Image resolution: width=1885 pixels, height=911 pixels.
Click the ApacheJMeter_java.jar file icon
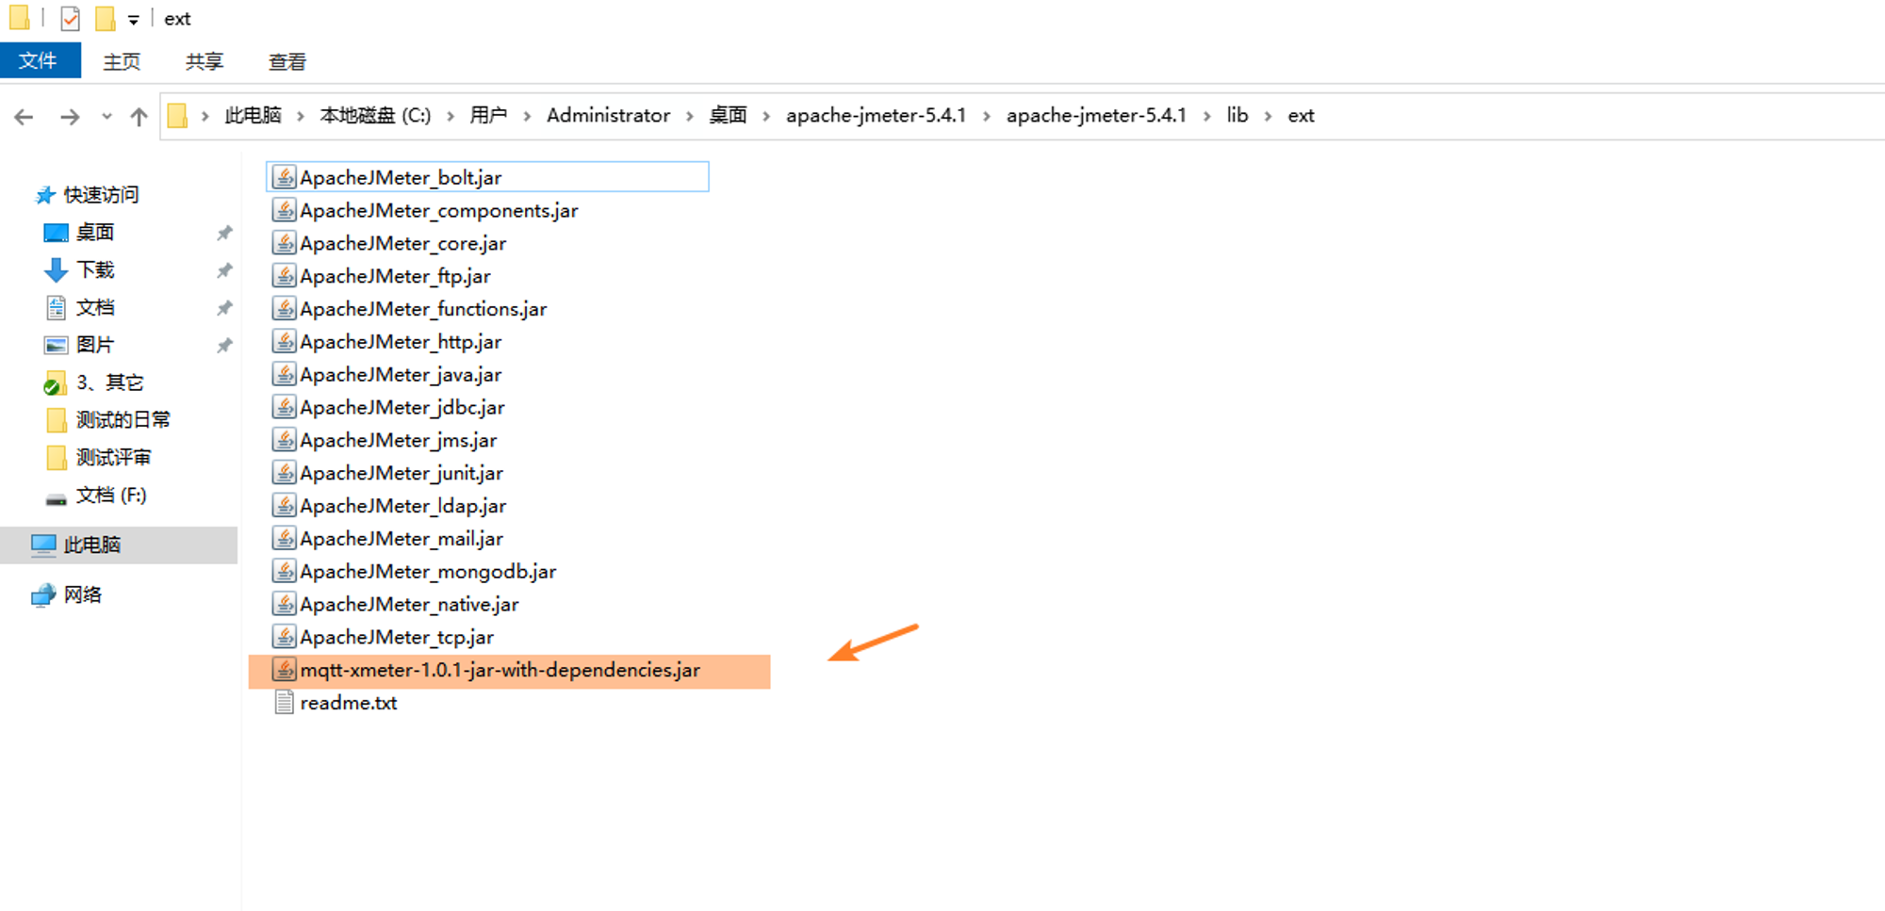(x=285, y=374)
